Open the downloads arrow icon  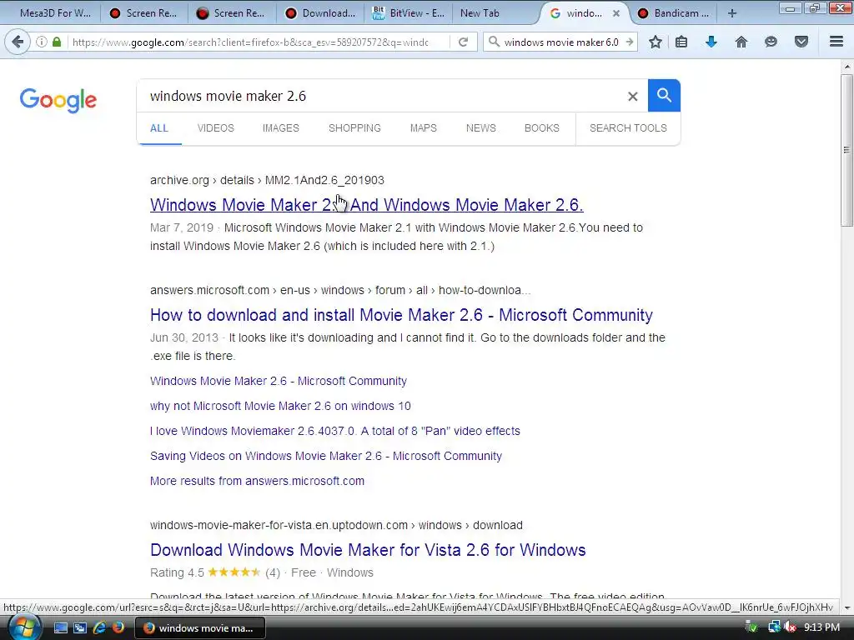711,42
